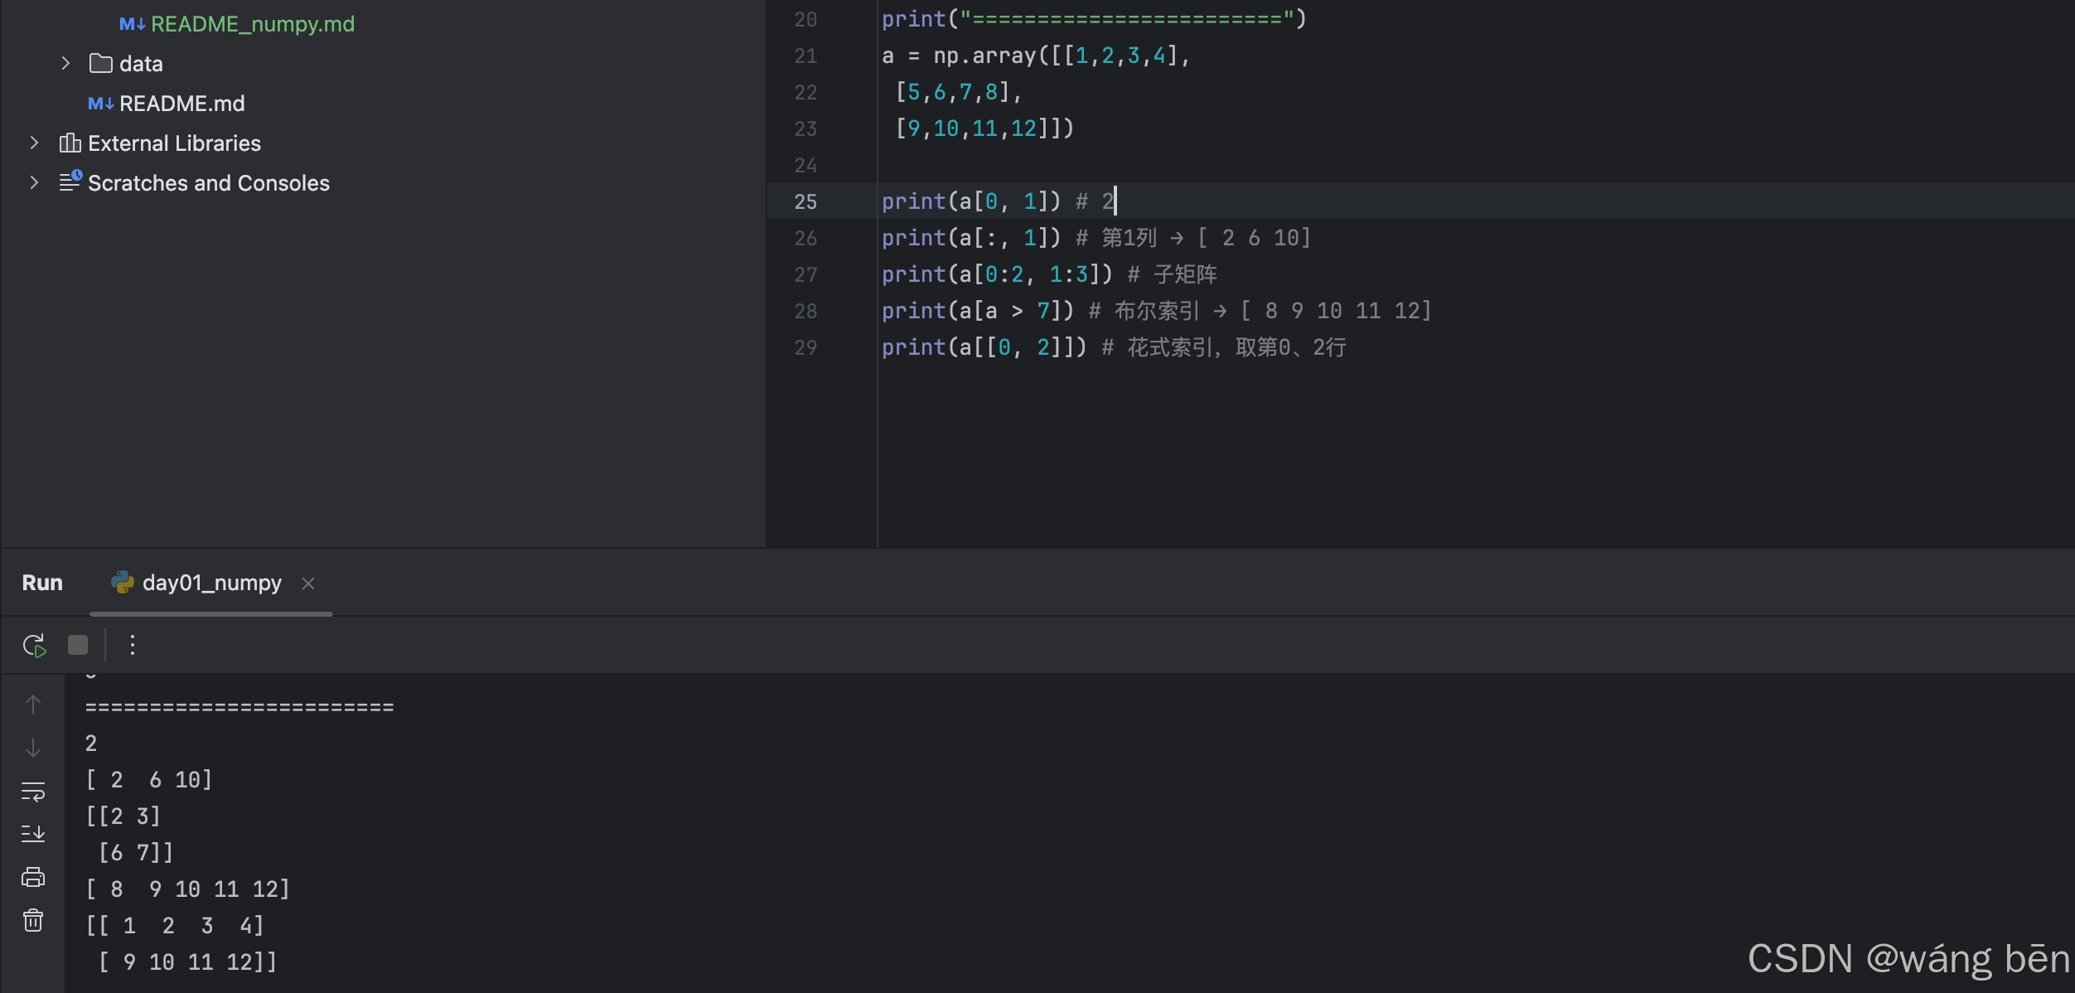Open README_numpy.md file in tree
Viewport: 2075px width, 993px height.
[252, 24]
